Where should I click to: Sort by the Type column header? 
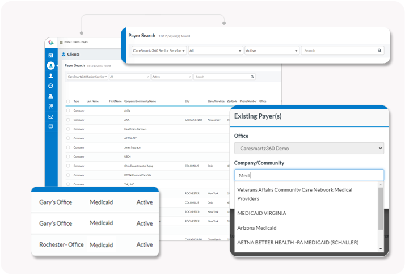[76, 101]
